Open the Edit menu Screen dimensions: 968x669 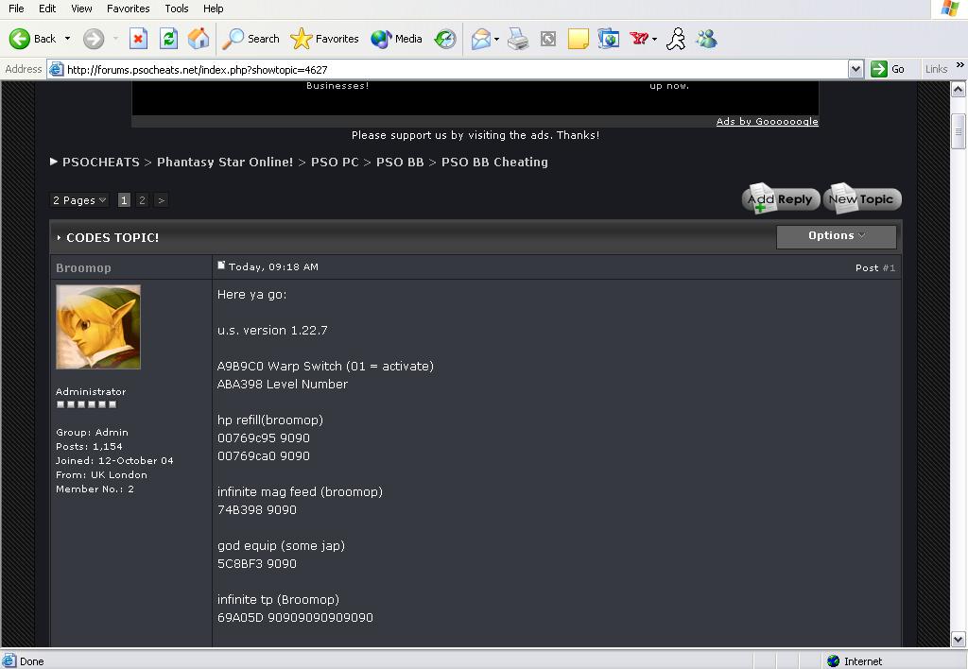coord(47,9)
